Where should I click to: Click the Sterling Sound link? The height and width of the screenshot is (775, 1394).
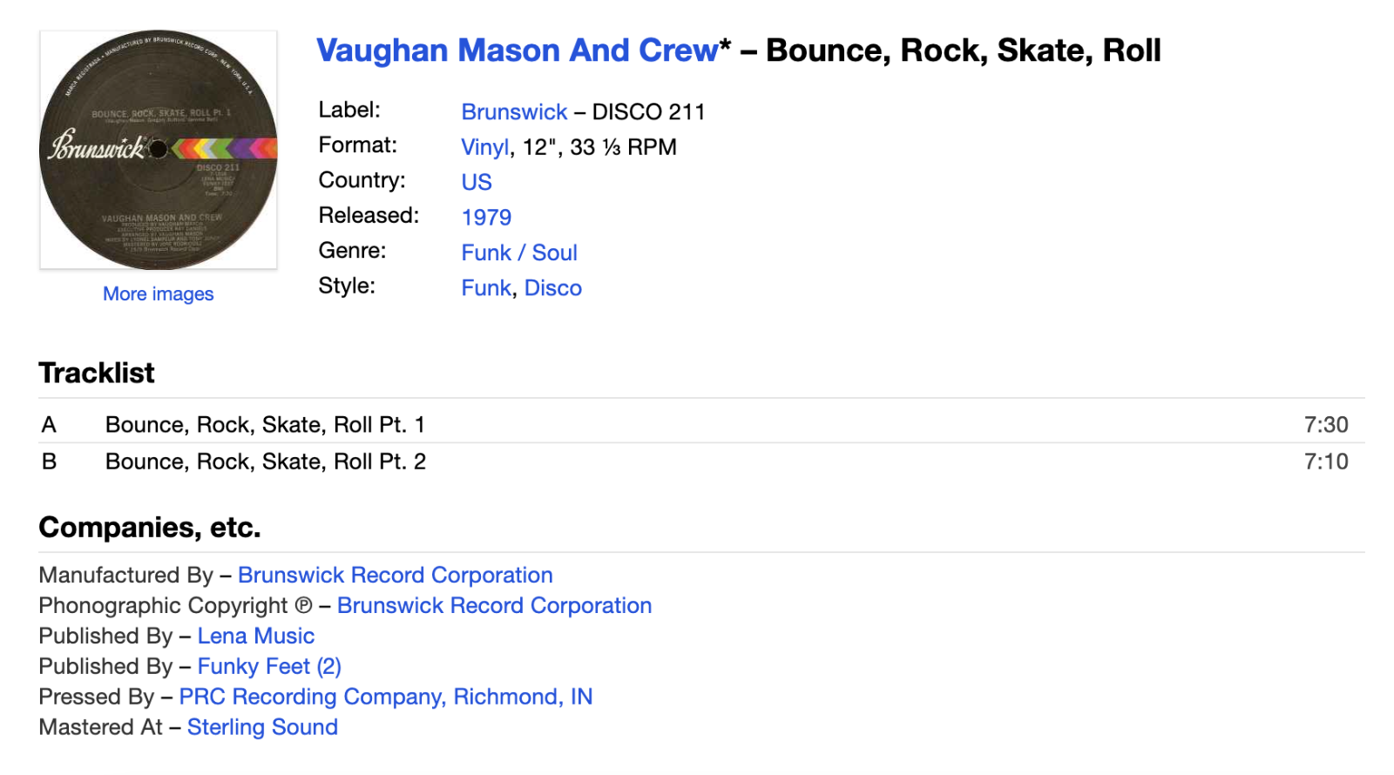262,728
